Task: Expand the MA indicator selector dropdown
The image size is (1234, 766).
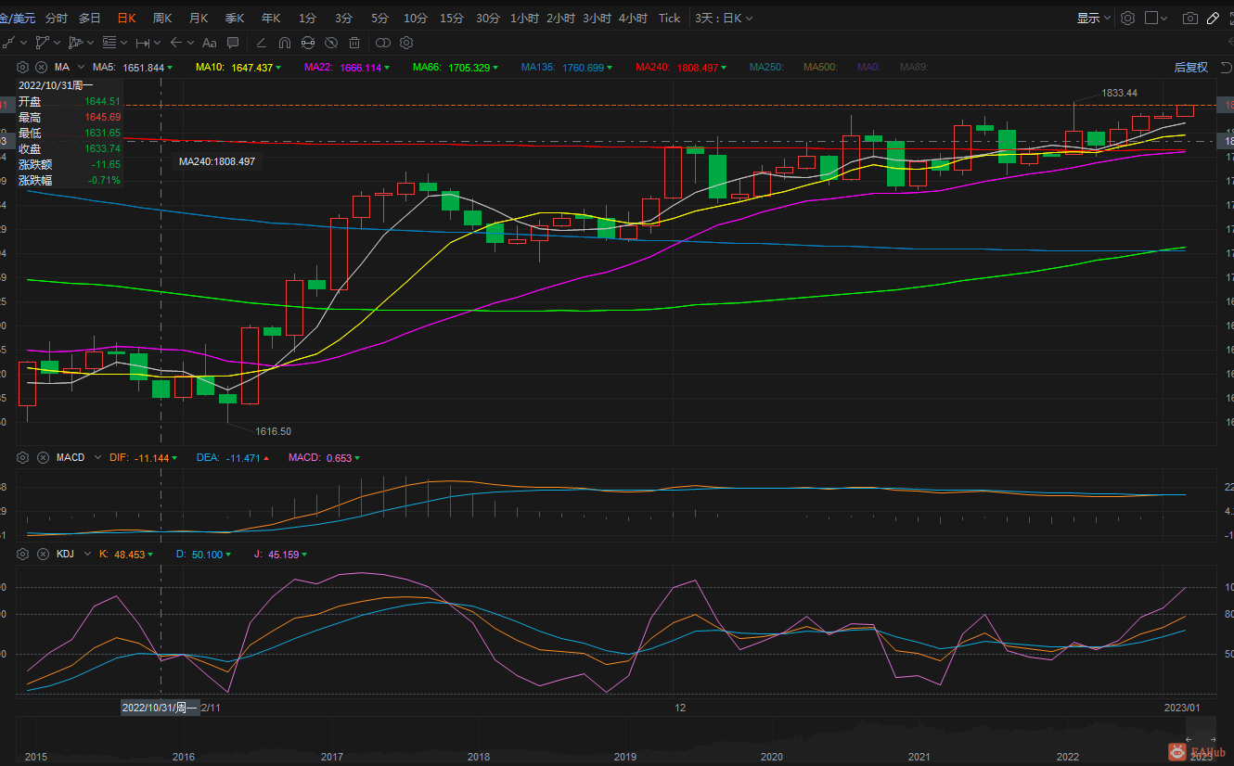Action: point(82,67)
